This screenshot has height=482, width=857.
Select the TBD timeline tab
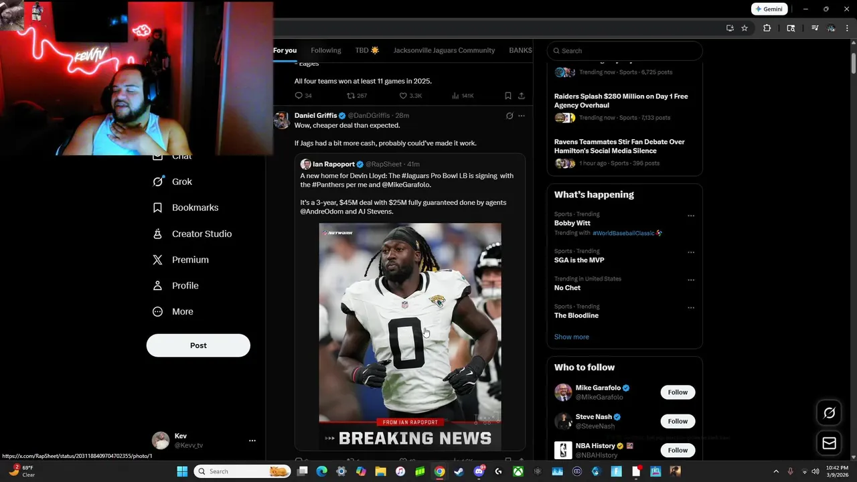367,50
